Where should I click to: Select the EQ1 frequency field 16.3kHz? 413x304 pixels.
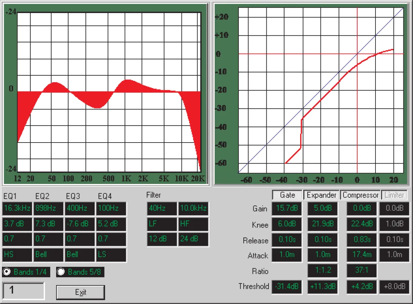click(x=17, y=209)
